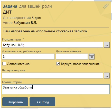The height and width of the screenshot is (109, 112).
Task: Select the Длительность, рабочие дни field
Action: click(x=28, y=56)
